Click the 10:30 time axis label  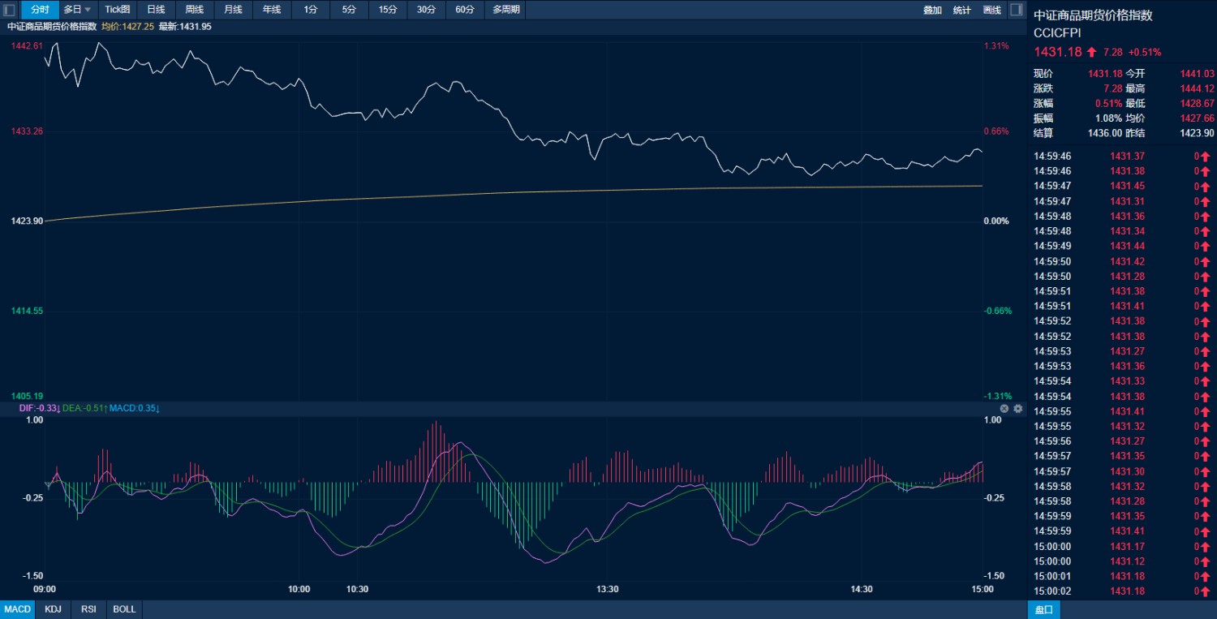(357, 589)
